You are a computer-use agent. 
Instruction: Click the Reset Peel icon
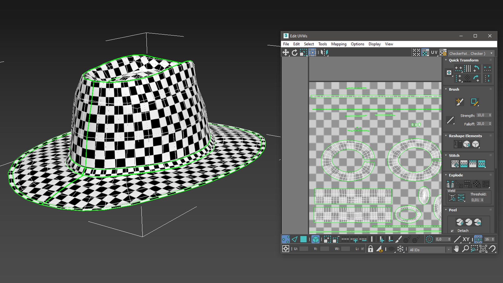[x=478, y=222]
